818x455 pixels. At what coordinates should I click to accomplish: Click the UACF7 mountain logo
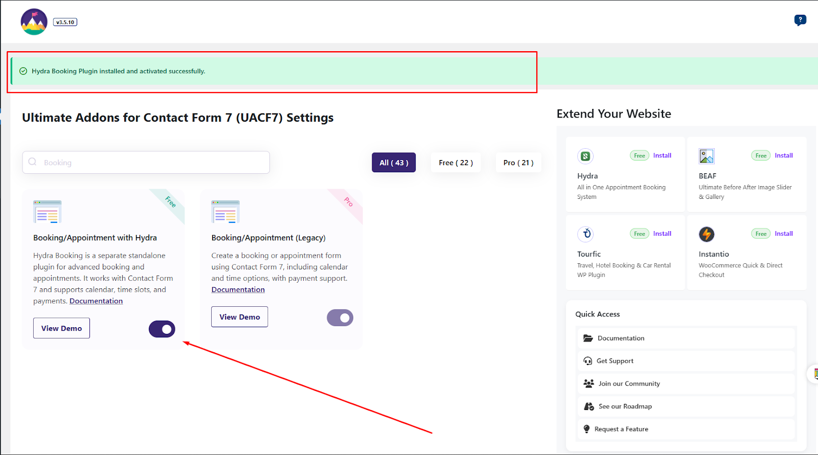pyautogui.click(x=34, y=22)
